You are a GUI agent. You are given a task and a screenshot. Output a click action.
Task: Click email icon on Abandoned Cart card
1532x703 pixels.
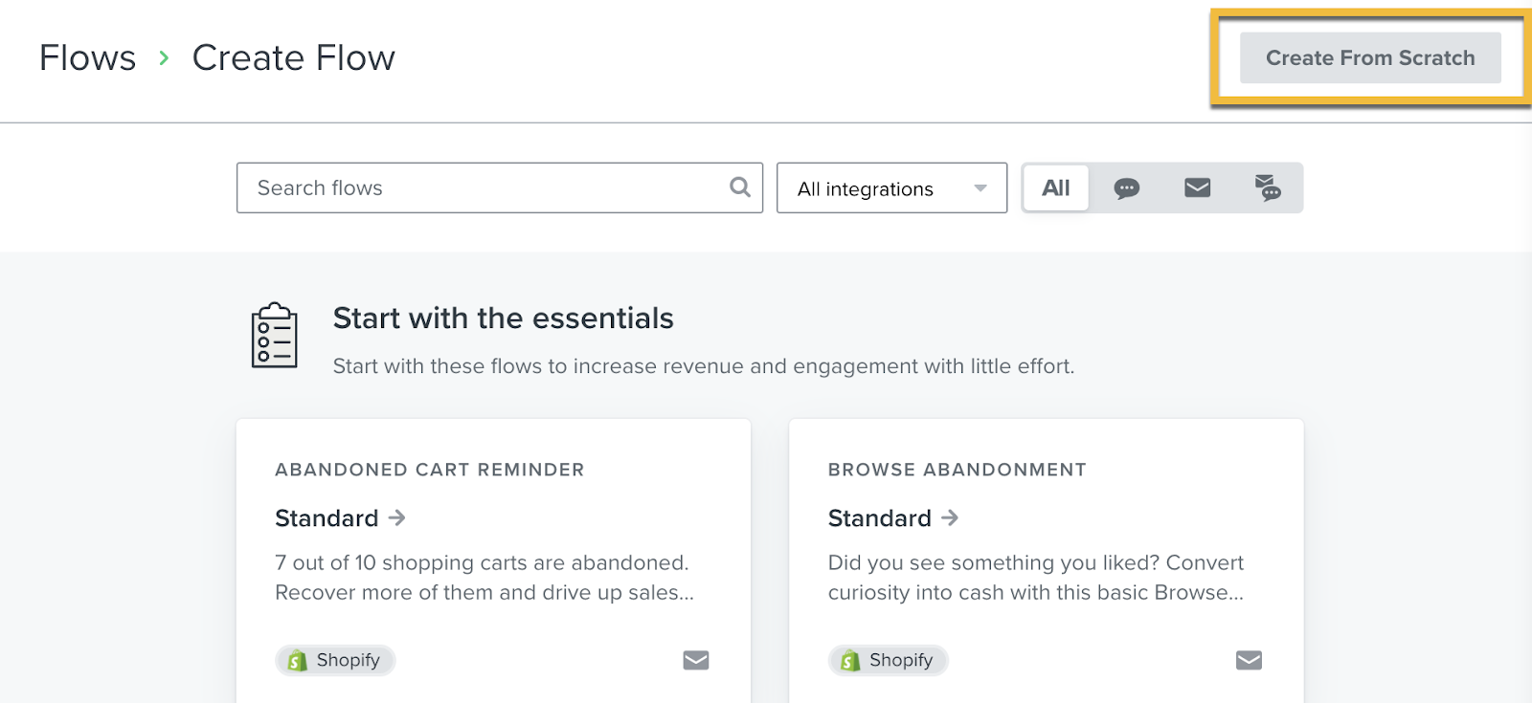696,660
